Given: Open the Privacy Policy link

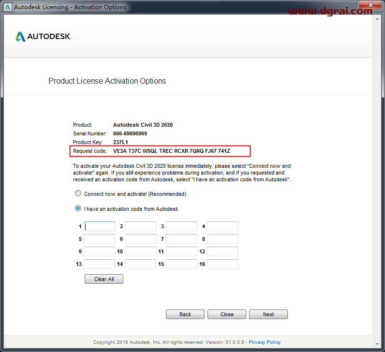Looking at the screenshot, I should (x=265, y=342).
